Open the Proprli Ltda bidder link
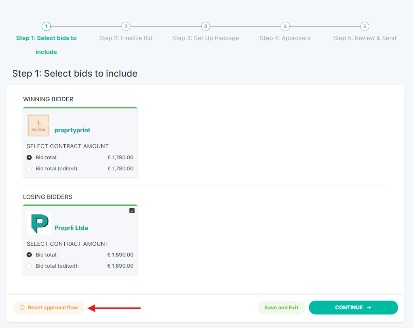Screen dimensions: 414x328 [x=71, y=228]
